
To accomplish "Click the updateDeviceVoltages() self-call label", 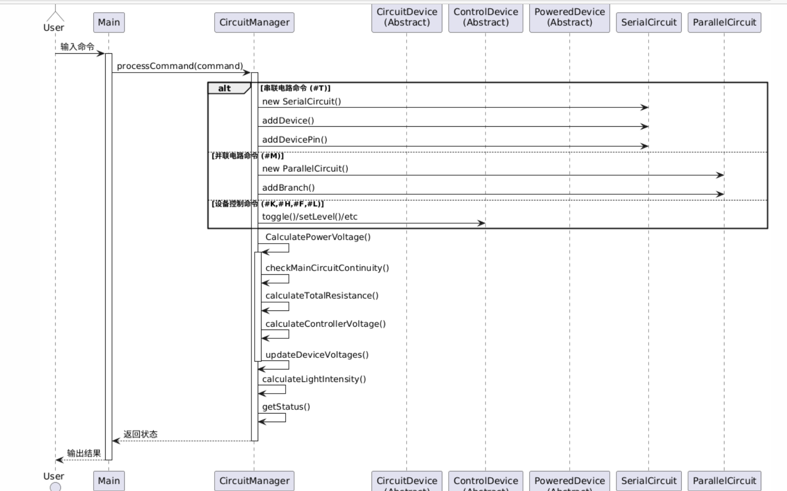I will [x=317, y=355].
